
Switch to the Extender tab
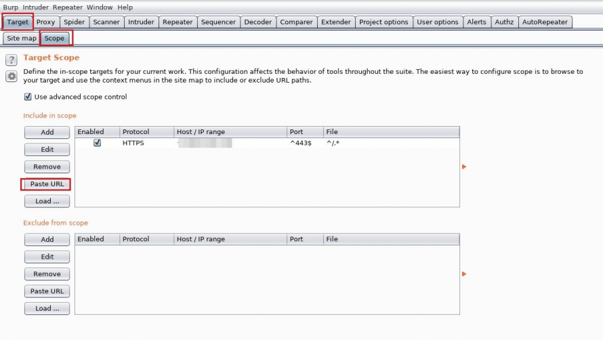pyautogui.click(x=336, y=22)
